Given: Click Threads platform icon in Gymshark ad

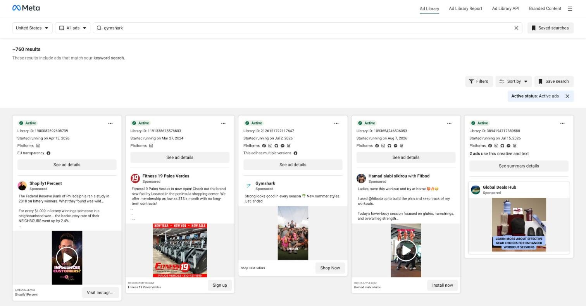Looking at the screenshot, I should point(289,146).
